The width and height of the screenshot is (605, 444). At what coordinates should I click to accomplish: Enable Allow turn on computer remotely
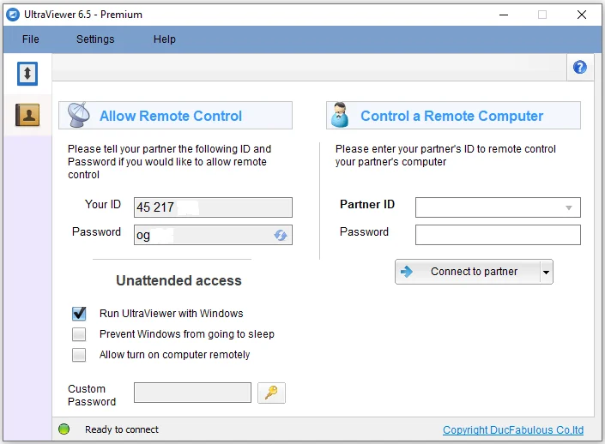pyautogui.click(x=79, y=355)
